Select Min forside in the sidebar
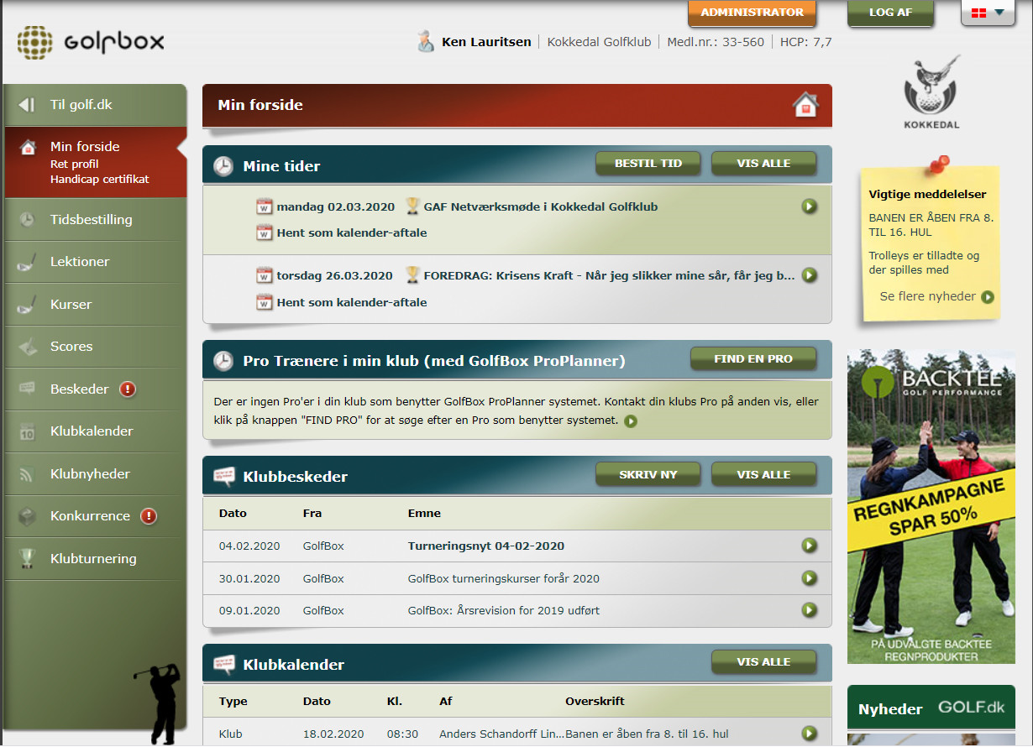 (85, 146)
